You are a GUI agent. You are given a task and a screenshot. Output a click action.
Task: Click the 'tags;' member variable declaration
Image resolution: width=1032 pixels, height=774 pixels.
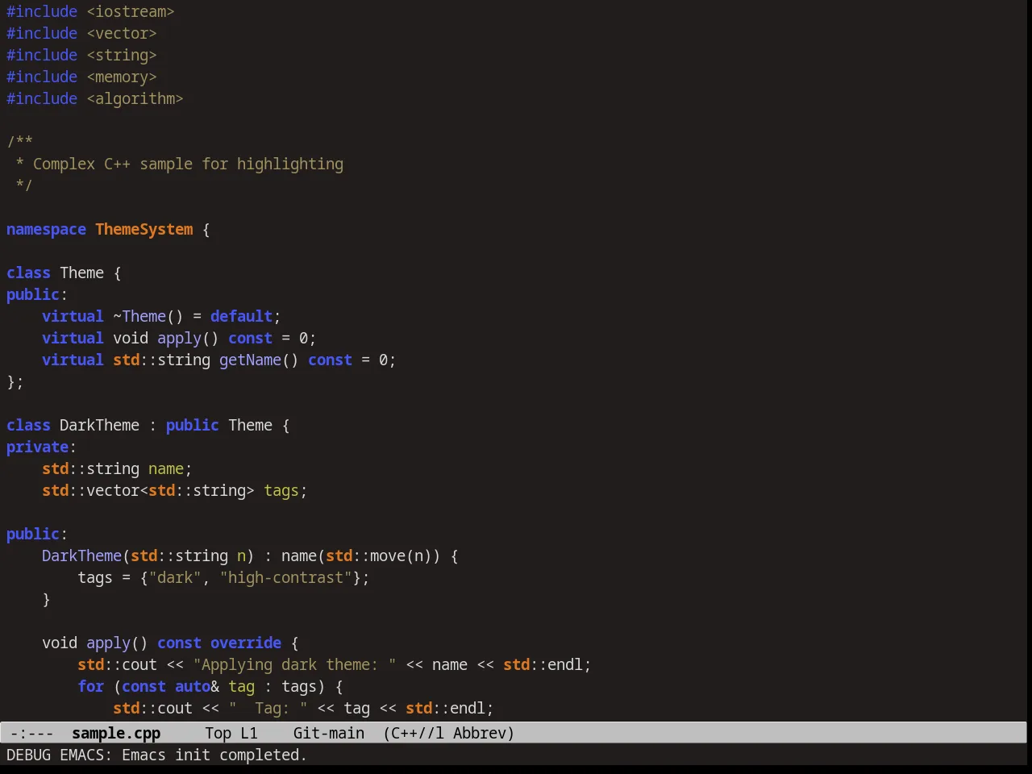point(285,490)
